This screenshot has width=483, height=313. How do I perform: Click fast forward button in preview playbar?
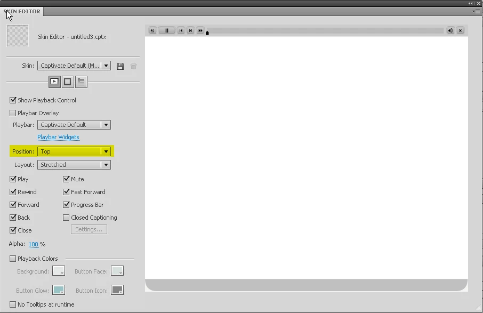pyautogui.click(x=200, y=30)
